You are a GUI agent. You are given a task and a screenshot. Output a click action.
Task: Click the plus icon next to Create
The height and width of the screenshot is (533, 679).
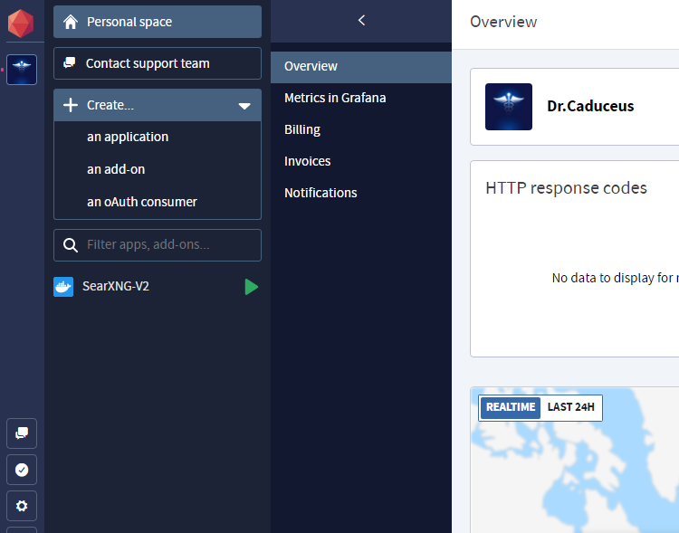[x=71, y=105]
